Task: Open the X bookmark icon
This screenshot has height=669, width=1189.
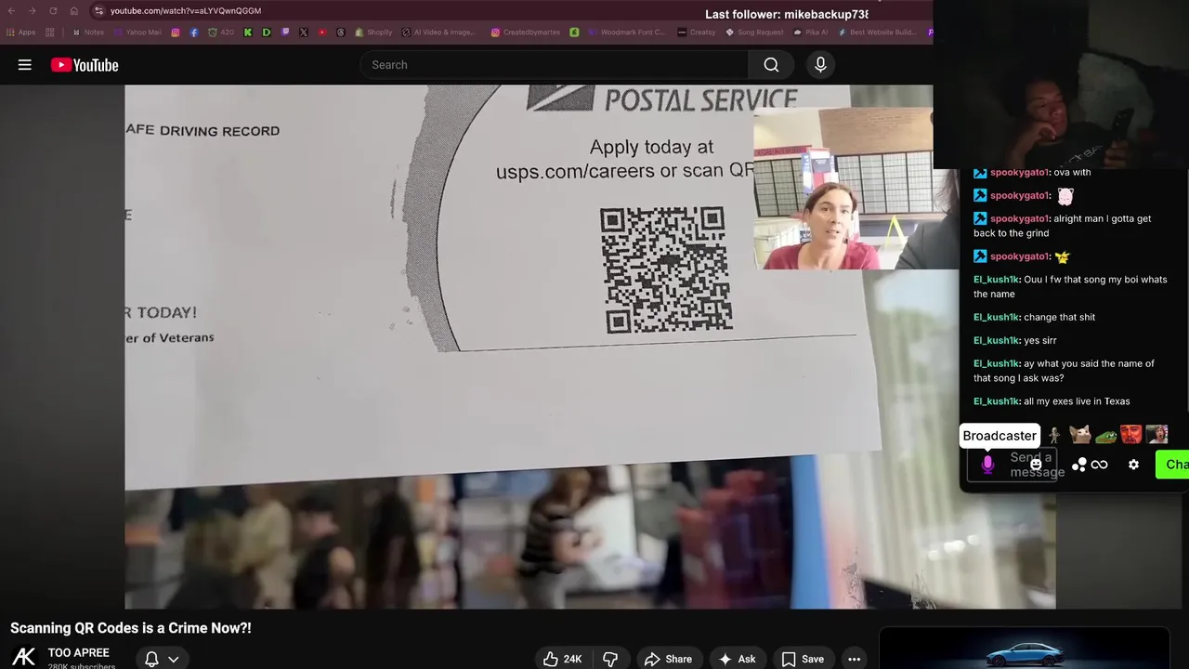Action: (304, 33)
